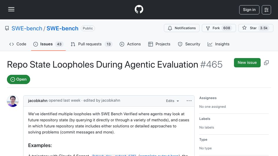Click the green Open status badge

click(19, 79)
